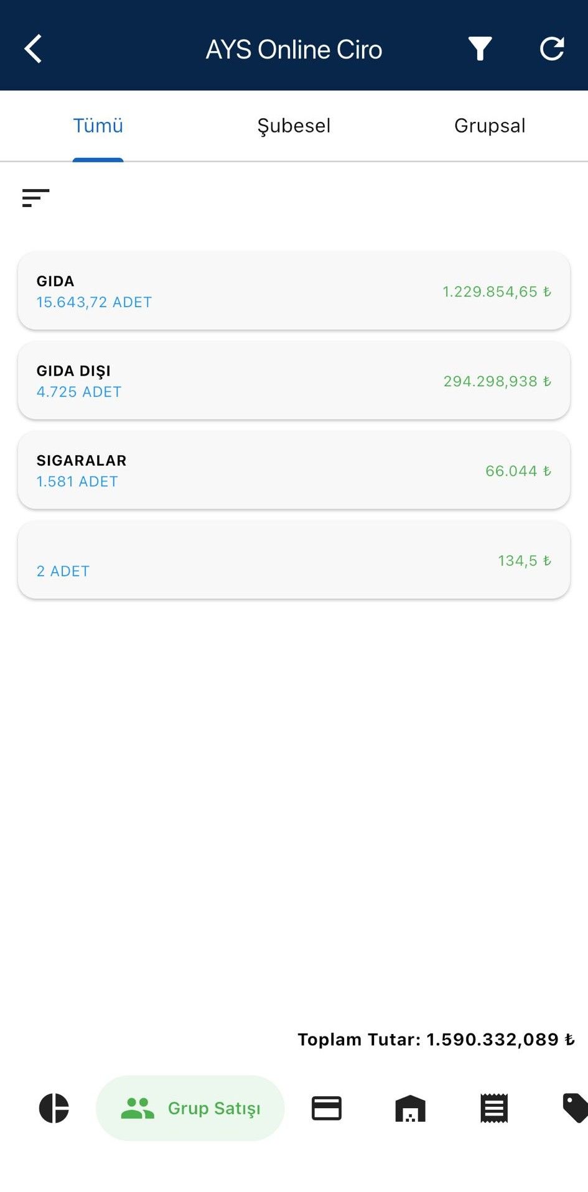The height and width of the screenshot is (1192, 588).
Task: Open the credit card bottom icon
Action: pos(327,1108)
